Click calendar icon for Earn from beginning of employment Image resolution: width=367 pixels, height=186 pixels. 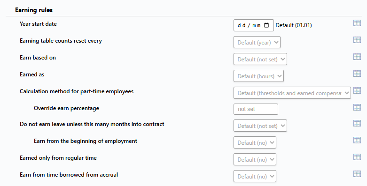(357, 140)
